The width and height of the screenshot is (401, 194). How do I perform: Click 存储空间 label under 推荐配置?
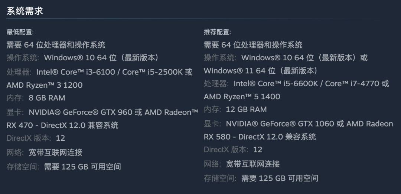click(220, 178)
